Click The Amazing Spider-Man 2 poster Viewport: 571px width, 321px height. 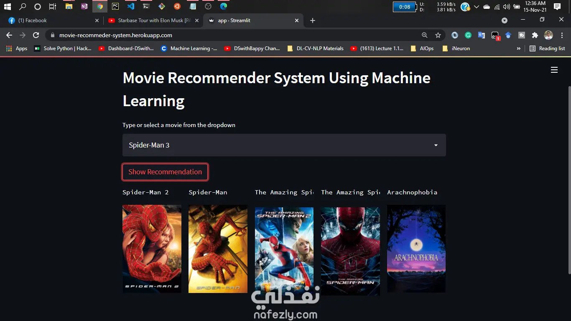click(284, 251)
